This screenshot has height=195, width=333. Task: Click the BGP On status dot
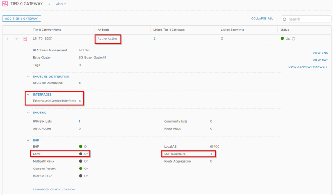pyautogui.click(x=81, y=146)
